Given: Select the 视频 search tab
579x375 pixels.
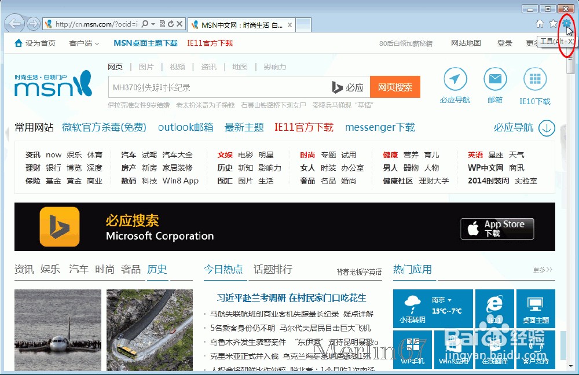Looking at the screenshot, I should pos(177,67).
